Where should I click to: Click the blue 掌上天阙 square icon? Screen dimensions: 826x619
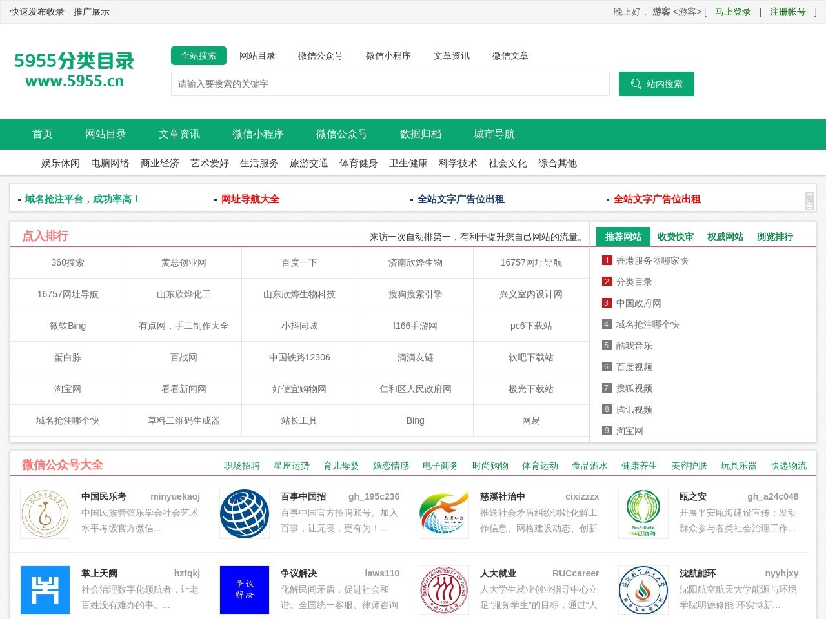pyautogui.click(x=45, y=589)
